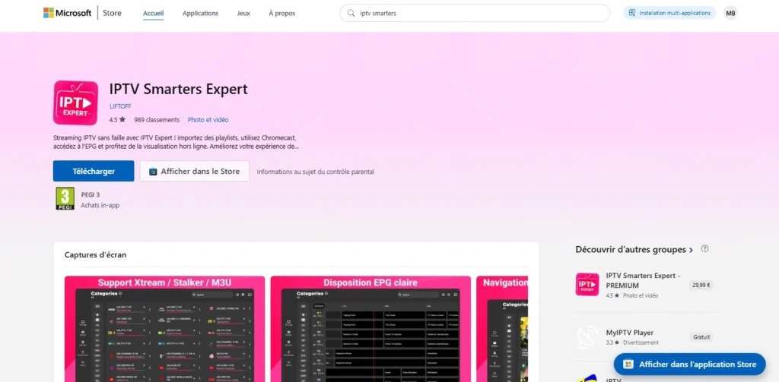Open the Jeux tab
This screenshot has height=382, width=779.
coord(243,14)
